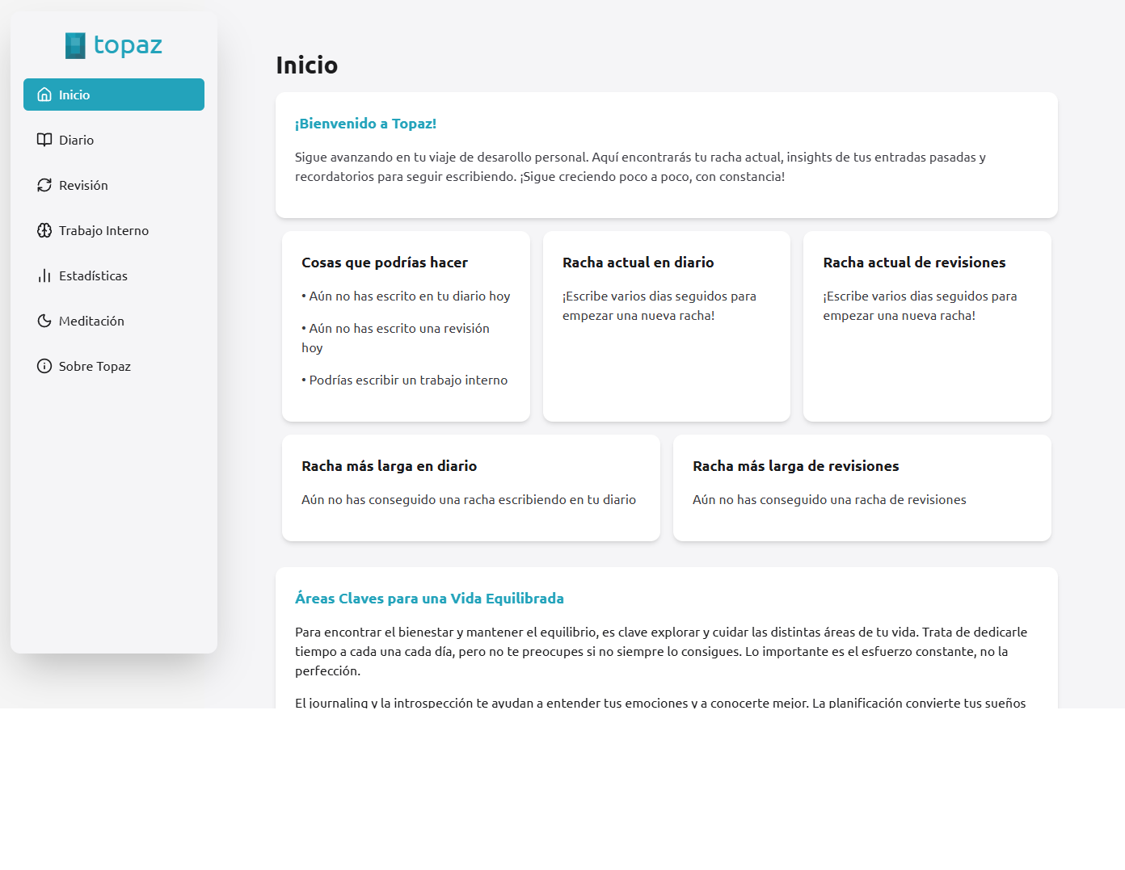1125x870 pixels.
Task: Click the open book icon for Diario
Action: [44, 140]
